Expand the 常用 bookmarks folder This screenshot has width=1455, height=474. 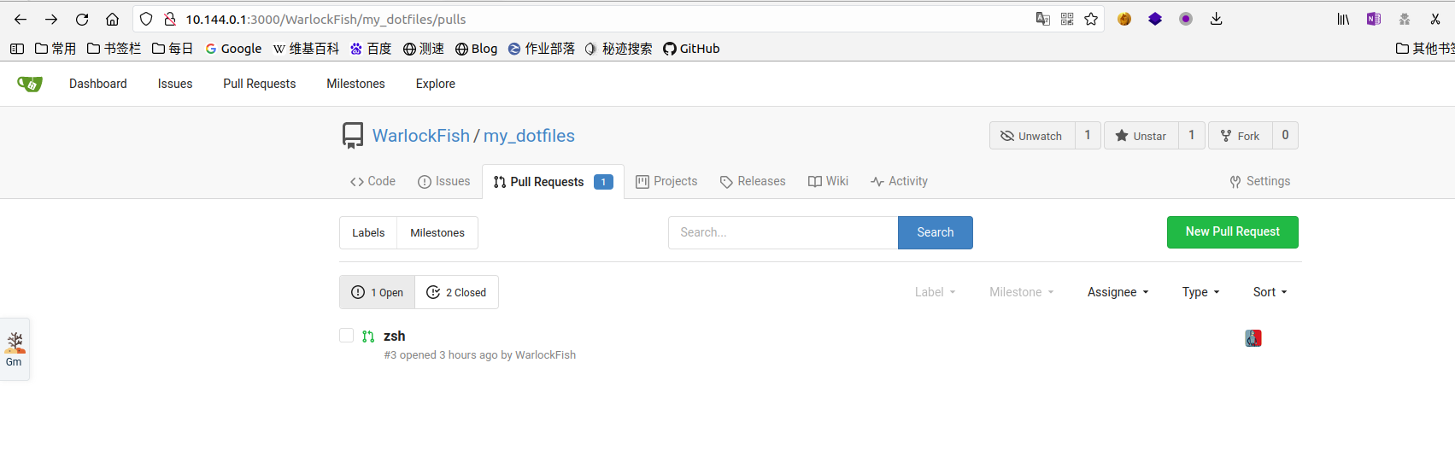pyautogui.click(x=56, y=49)
